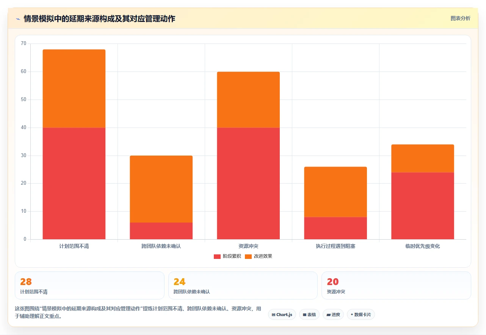Click the y-axis value 10
The image size is (486, 335).
click(x=24, y=211)
